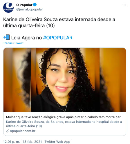Click the blue verified badge icon

(x=35, y=5)
